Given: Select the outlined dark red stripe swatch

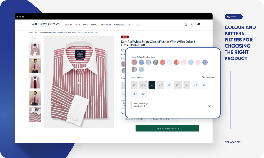Looking at the screenshot, I should (x=134, y=62).
